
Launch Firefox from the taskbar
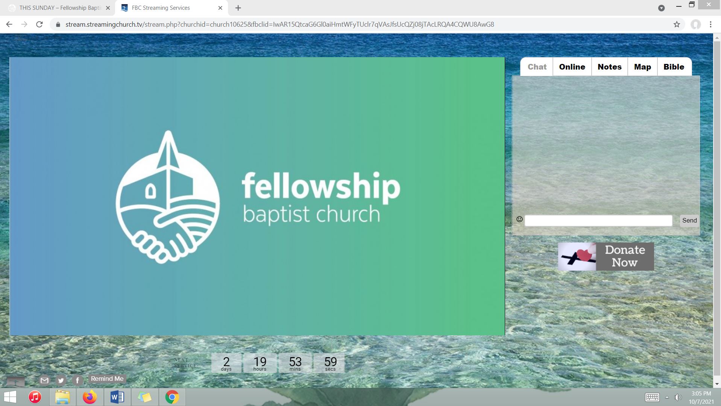[x=90, y=397]
